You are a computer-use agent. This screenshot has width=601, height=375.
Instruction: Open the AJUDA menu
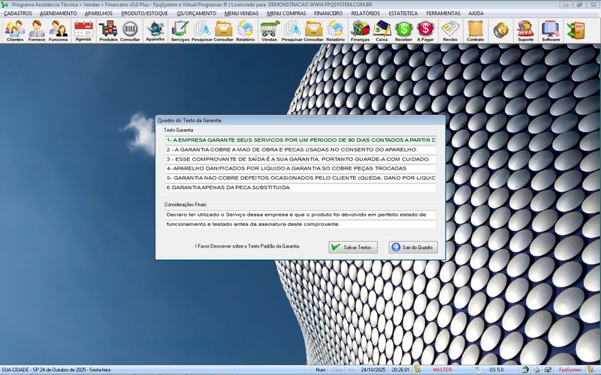476,13
